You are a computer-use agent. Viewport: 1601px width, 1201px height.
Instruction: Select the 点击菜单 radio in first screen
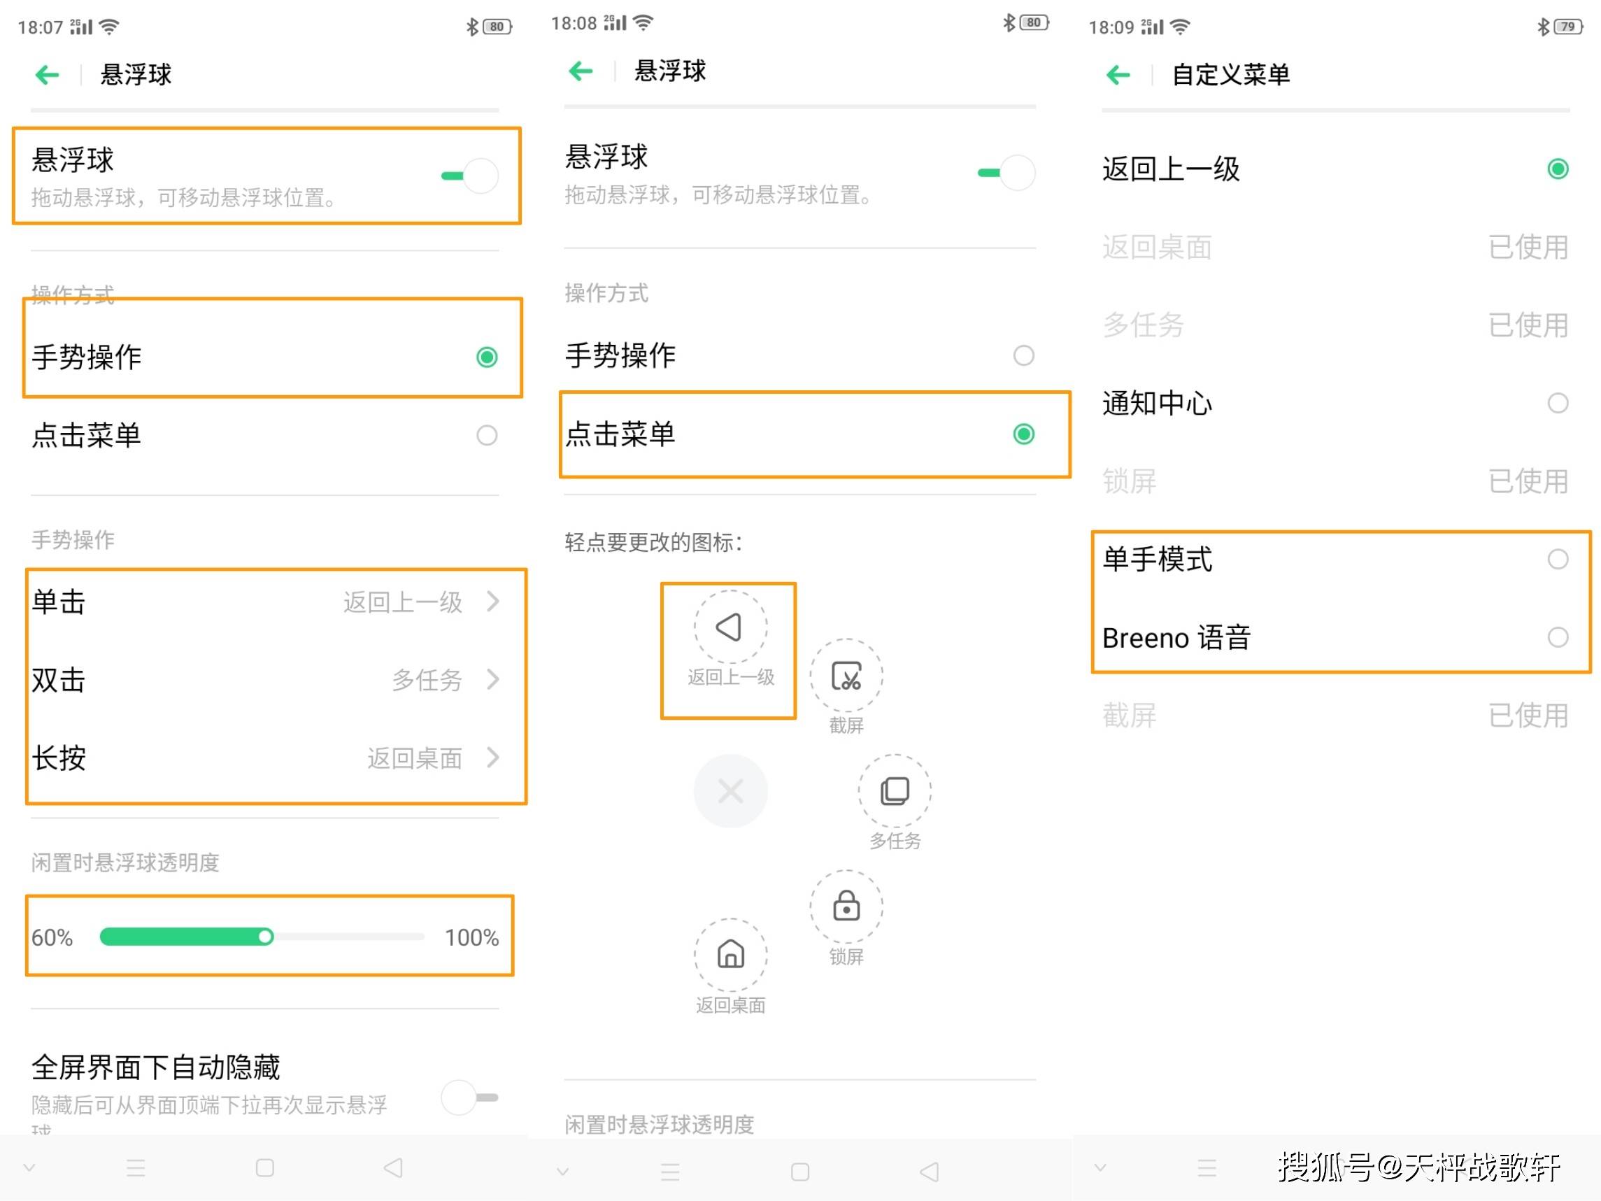486,435
